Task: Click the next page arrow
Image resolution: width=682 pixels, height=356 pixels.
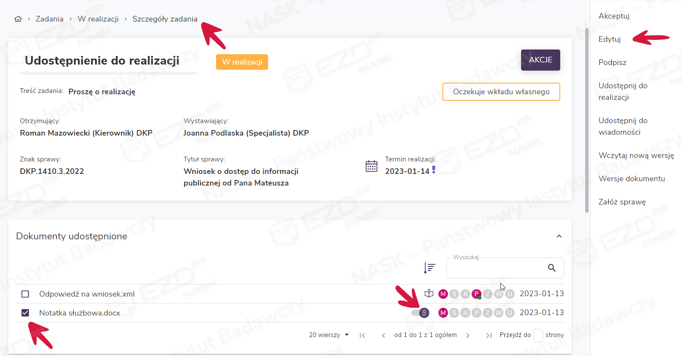Action: (x=468, y=335)
